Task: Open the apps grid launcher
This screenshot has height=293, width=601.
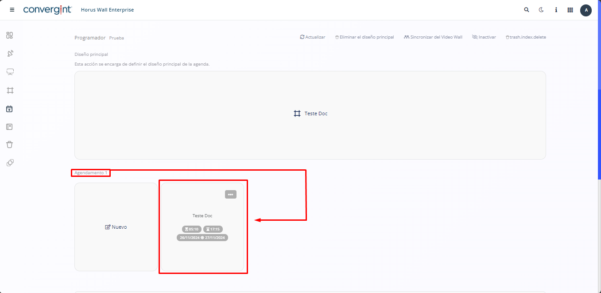Action: pos(570,10)
